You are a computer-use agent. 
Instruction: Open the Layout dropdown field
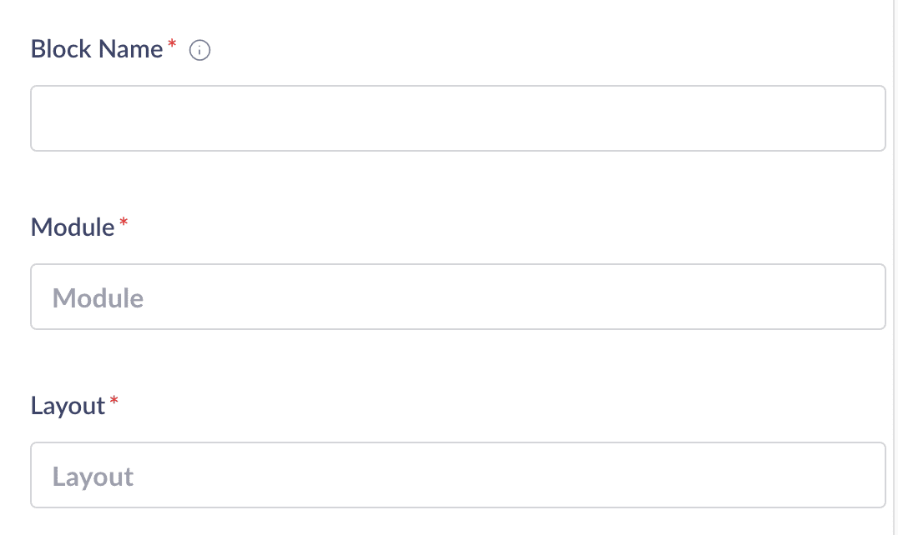[457, 475]
